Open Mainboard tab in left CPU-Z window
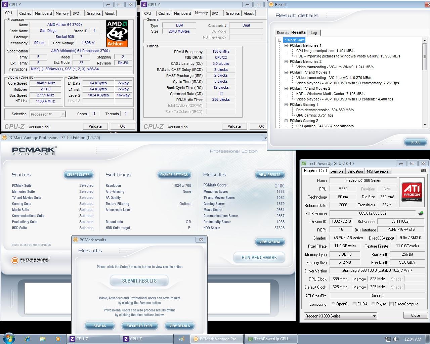 (43, 13)
